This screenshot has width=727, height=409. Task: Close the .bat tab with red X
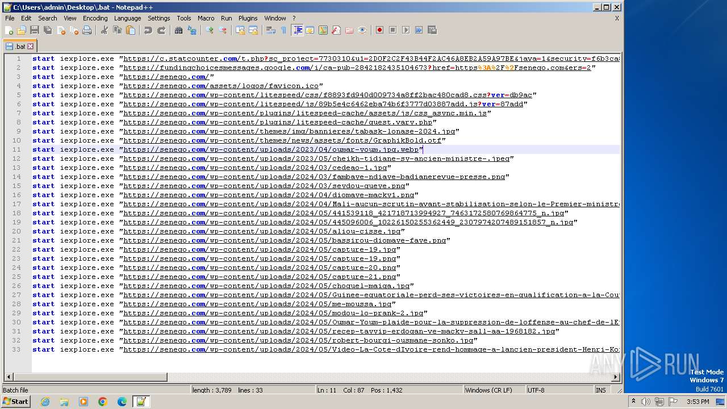coord(31,47)
